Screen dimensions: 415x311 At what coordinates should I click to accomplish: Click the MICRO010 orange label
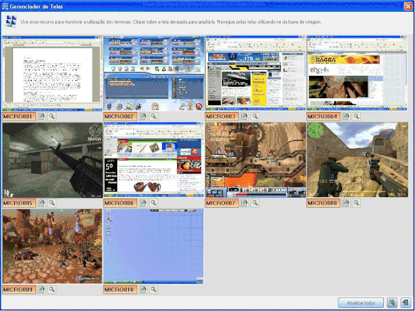click(120, 290)
